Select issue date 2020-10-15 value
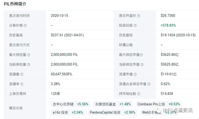Image resolution: width=199 pixels, height=119 pixels. click(x=59, y=16)
